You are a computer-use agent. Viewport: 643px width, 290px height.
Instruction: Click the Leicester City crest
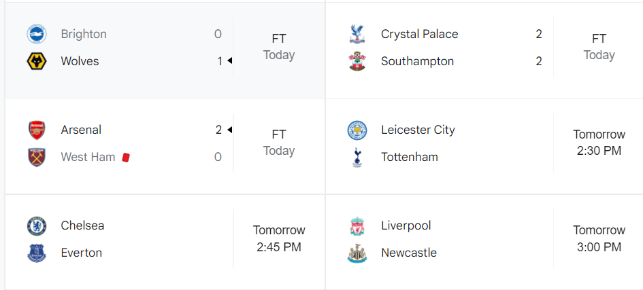click(357, 130)
